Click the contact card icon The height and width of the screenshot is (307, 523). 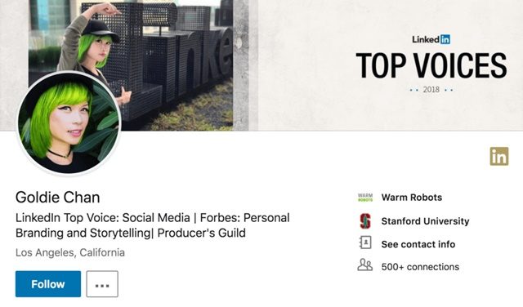point(365,243)
